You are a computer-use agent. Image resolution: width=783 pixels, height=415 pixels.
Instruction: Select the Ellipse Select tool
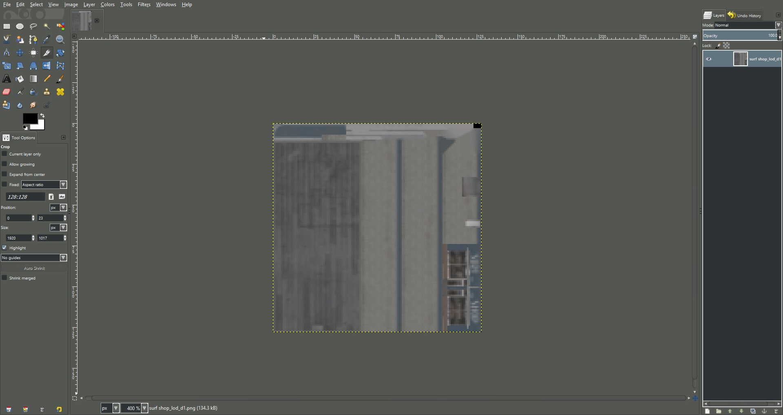20,27
